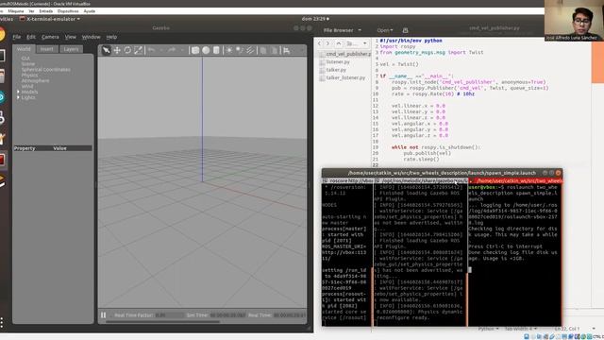Select Scene in the World tree
604x340 pixels.
click(x=28, y=64)
